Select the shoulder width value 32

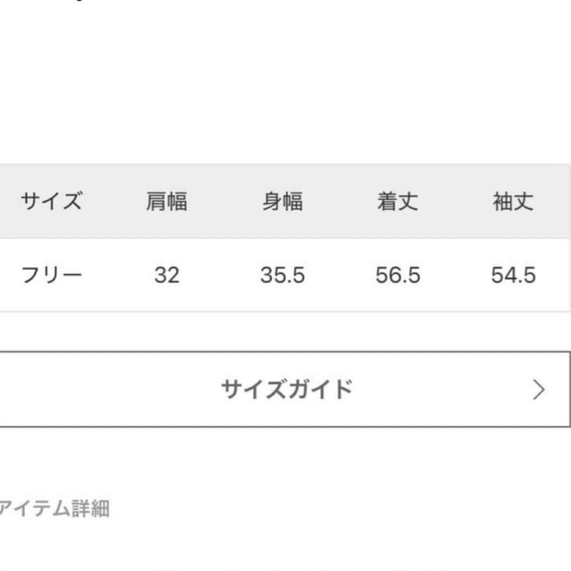tap(167, 275)
